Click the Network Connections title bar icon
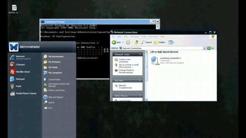 click(112, 32)
